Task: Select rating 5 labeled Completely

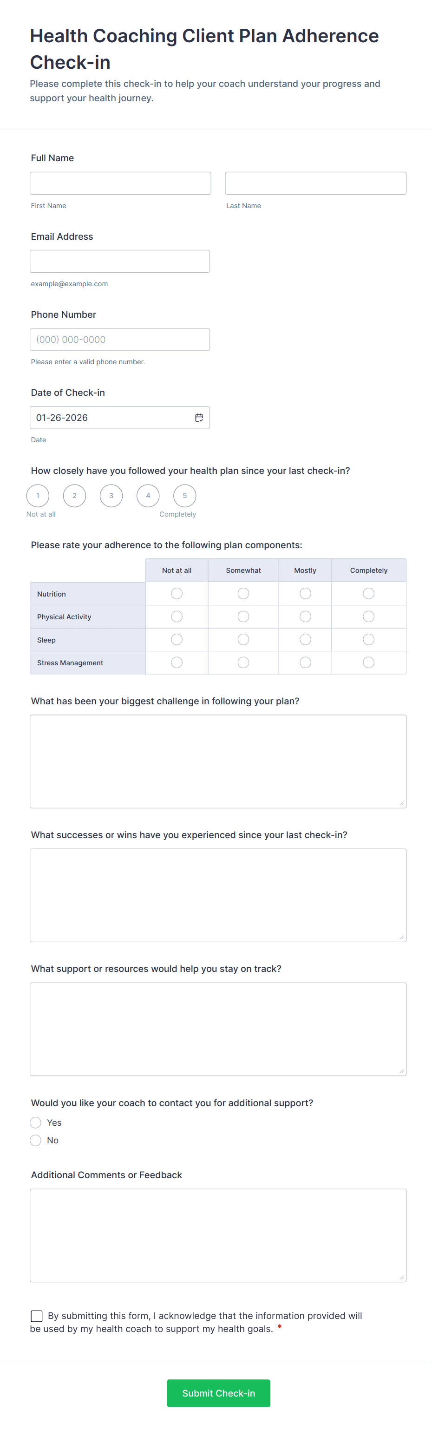Action: (x=184, y=496)
